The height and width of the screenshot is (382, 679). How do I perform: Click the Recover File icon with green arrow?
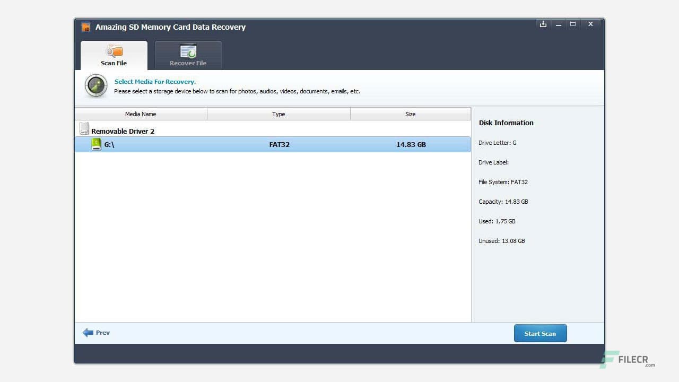188,51
